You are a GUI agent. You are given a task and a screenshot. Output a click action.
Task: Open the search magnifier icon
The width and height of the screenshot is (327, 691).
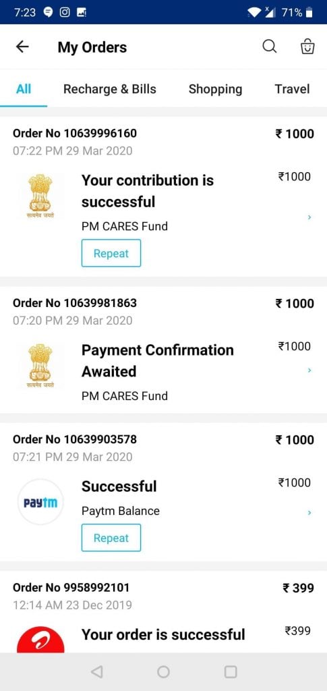click(x=269, y=47)
